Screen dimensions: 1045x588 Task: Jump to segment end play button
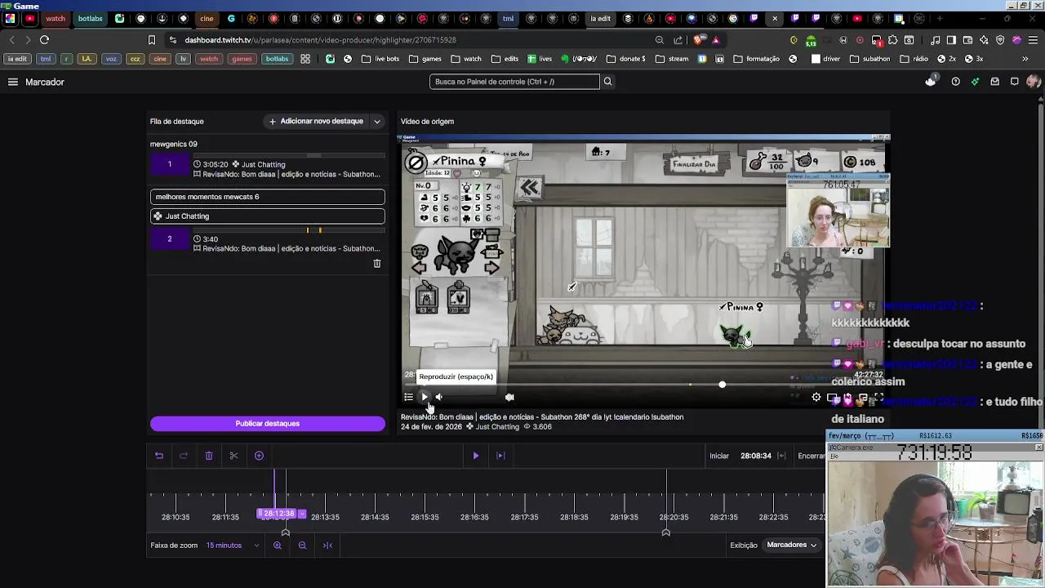point(500,456)
